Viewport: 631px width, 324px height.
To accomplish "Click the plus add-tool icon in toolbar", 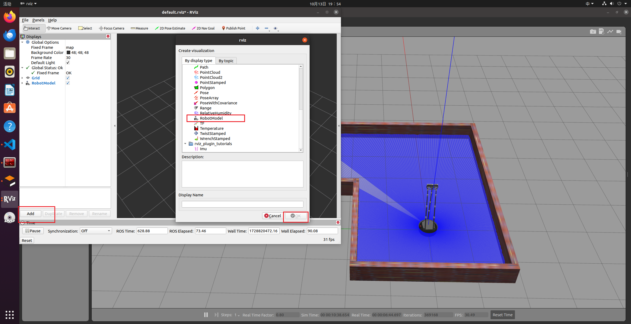I will [258, 28].
